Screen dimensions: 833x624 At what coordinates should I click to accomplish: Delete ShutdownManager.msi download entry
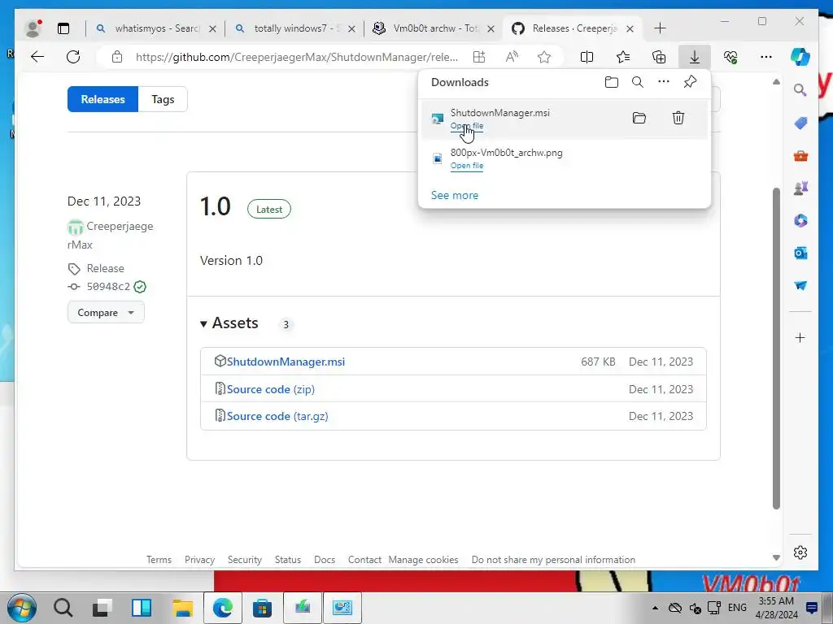678,118
